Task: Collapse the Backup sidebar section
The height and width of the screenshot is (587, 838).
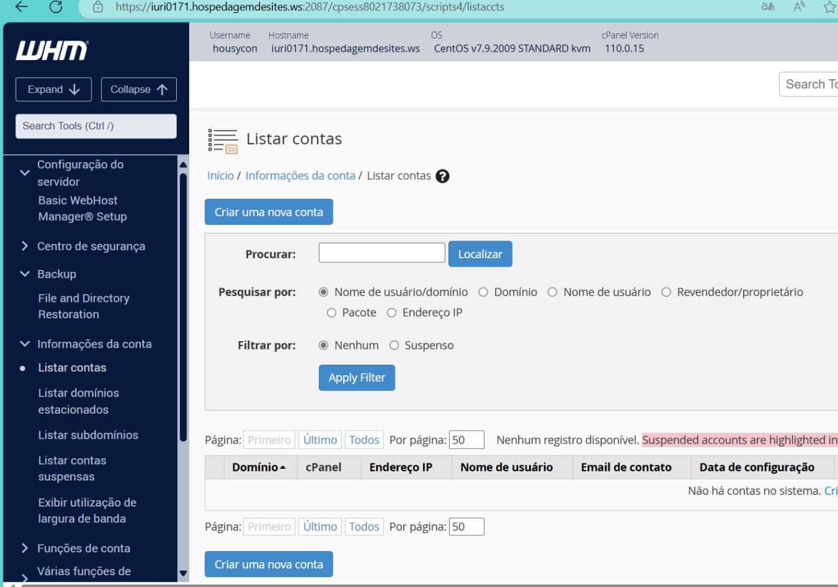Action: (x=25, y=274)
